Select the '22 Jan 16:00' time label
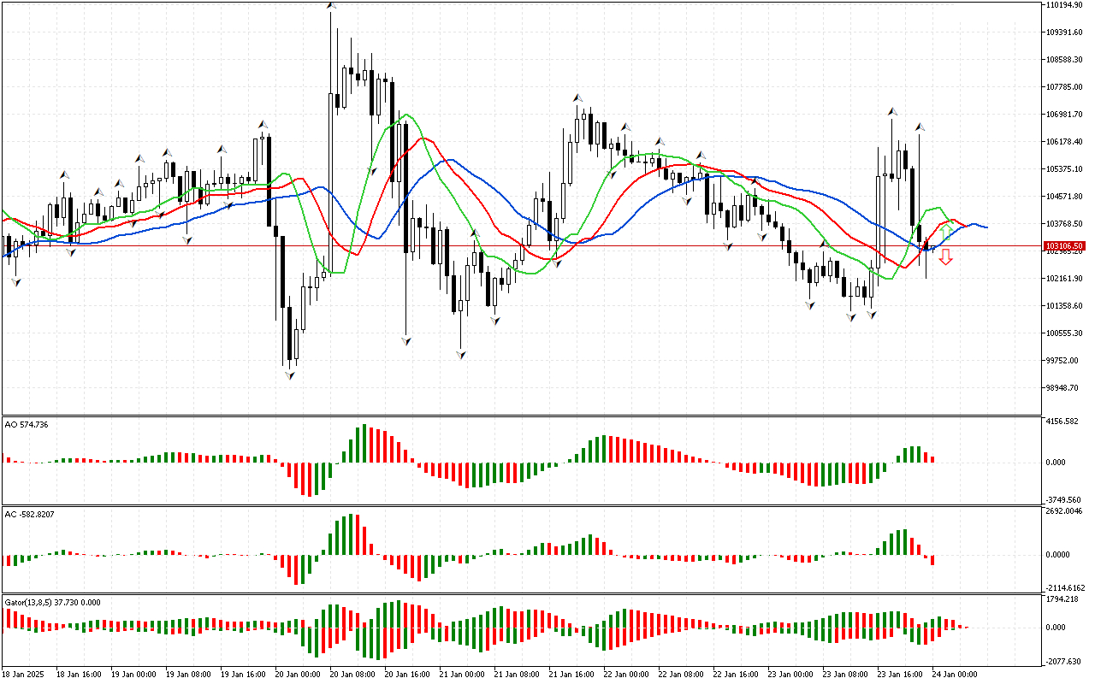The image size is (1095, 684). point(736,675)
